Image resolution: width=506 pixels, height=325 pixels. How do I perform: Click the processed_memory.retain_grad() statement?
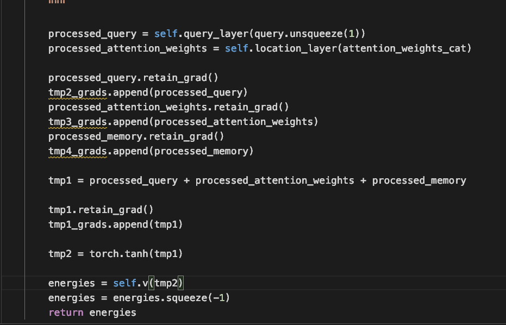tap(136, 136)
